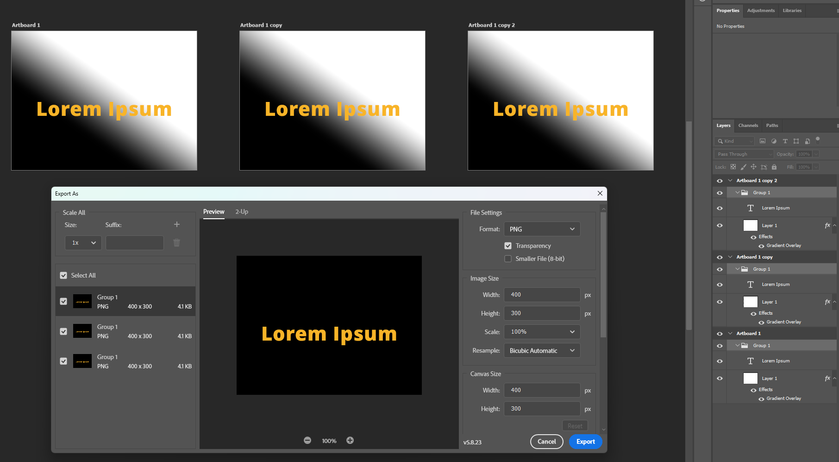Lock position using the move lock icon
Viewport: 839px width, 462px height.
(x=753, y=167)
